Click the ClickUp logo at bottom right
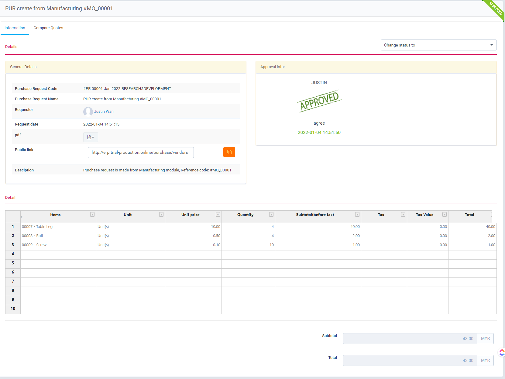Screen dimensions: 505x379 [501, 352]
